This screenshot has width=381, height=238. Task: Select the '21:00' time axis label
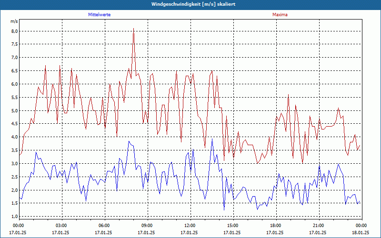tap(319, 226)
